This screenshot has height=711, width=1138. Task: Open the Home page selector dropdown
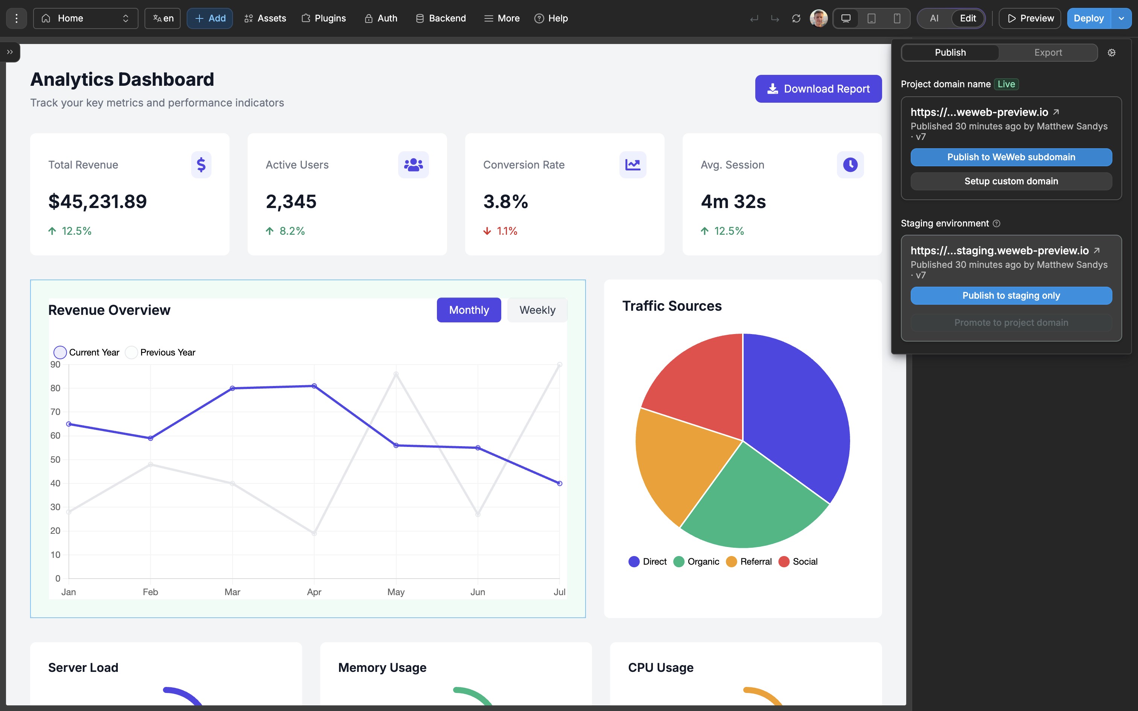[85, 18]
